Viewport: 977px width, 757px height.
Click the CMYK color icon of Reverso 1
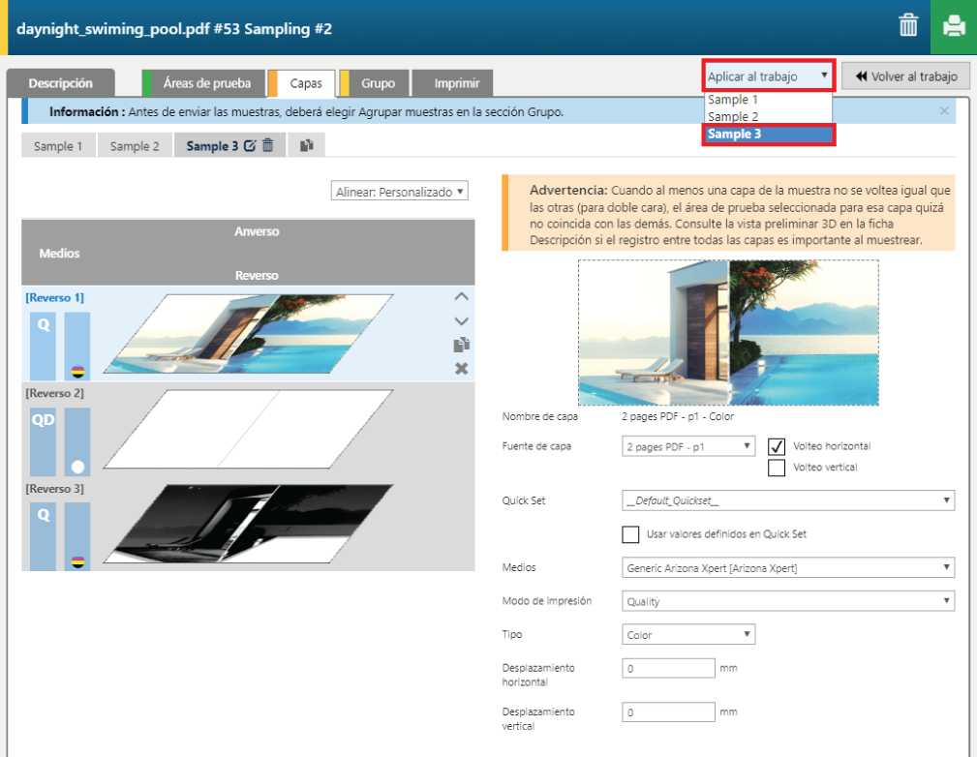(77, 372)
